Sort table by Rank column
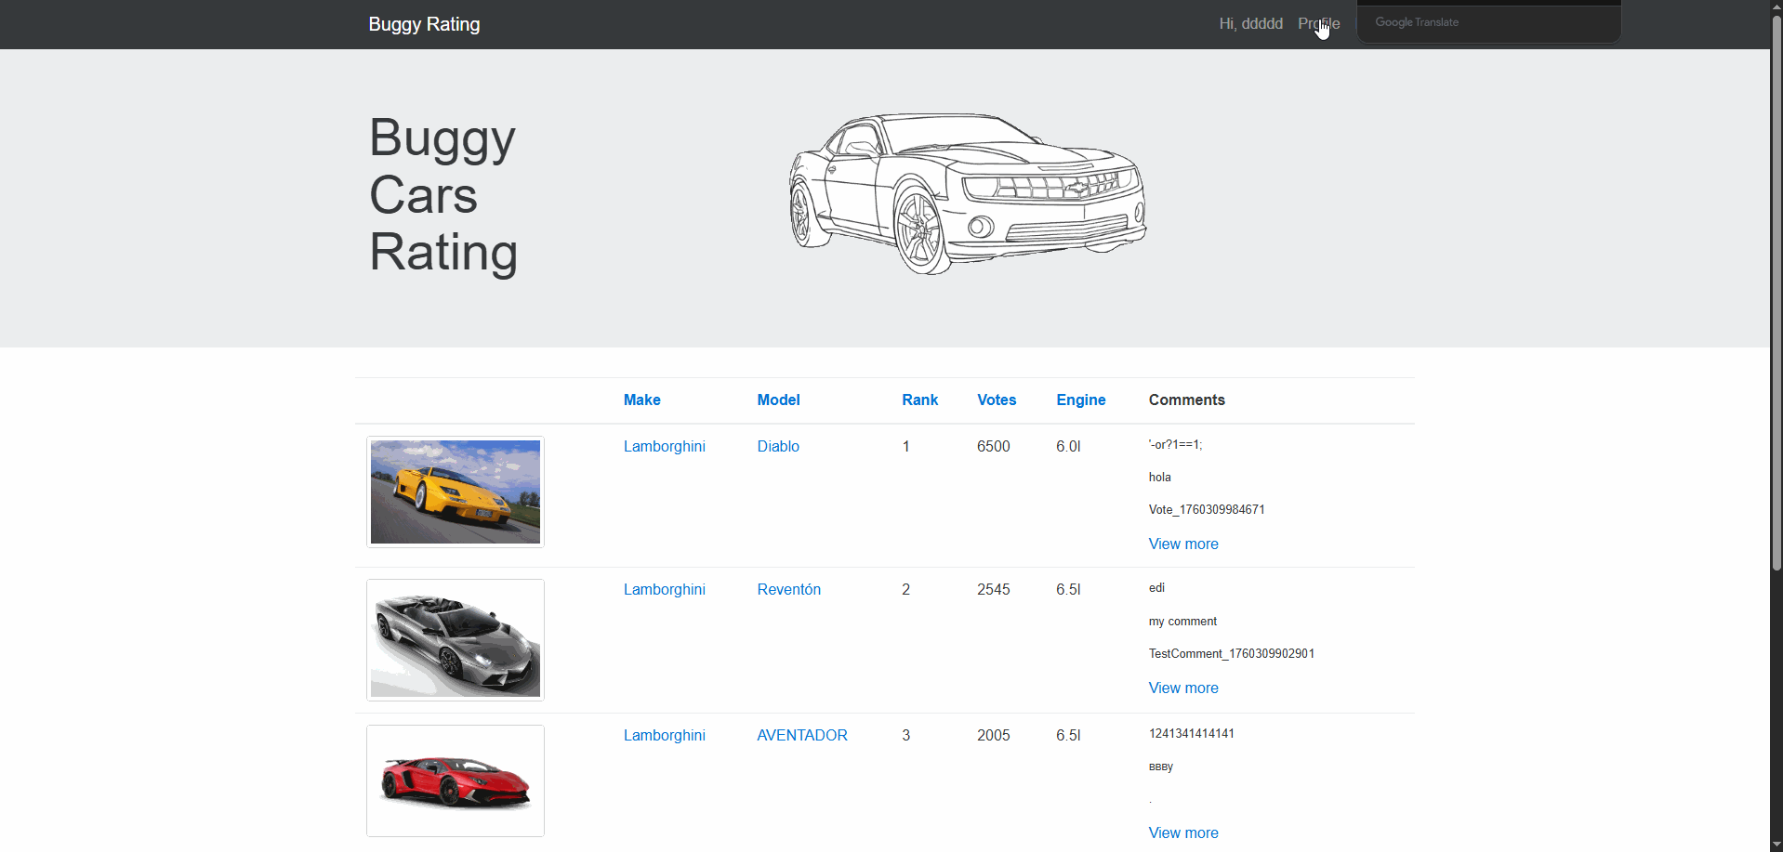 point(919,400)
